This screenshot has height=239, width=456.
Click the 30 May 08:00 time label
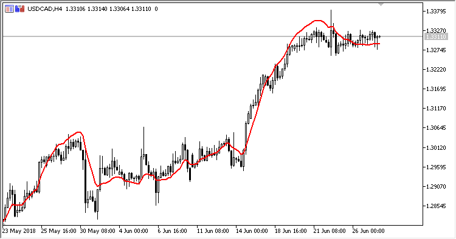pos(97,231)
